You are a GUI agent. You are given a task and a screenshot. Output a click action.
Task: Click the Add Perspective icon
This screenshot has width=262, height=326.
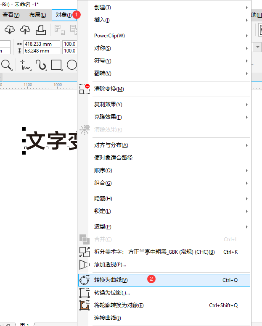84,265
